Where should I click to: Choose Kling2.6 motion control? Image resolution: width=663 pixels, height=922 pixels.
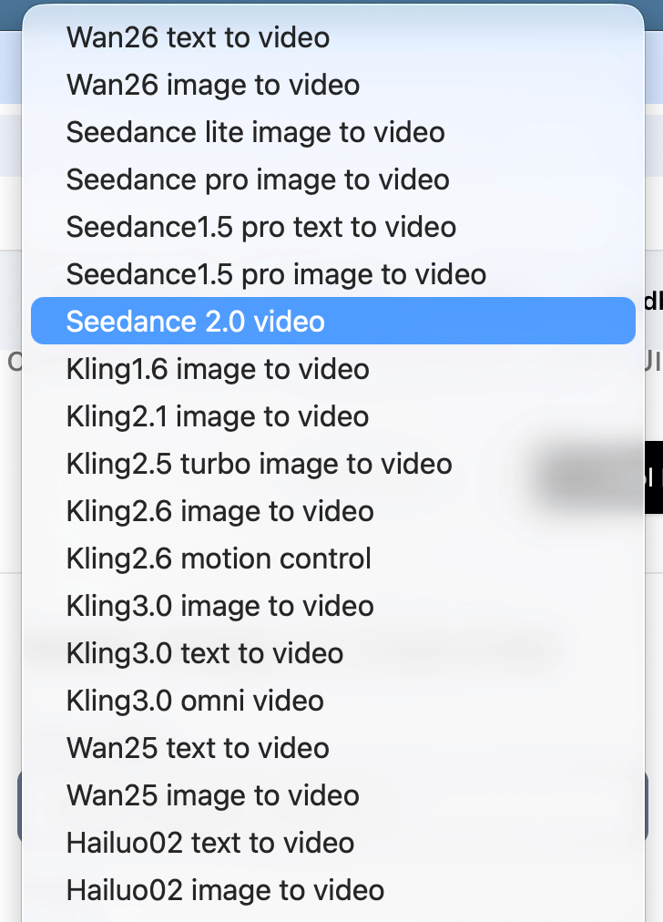[219, 558]
